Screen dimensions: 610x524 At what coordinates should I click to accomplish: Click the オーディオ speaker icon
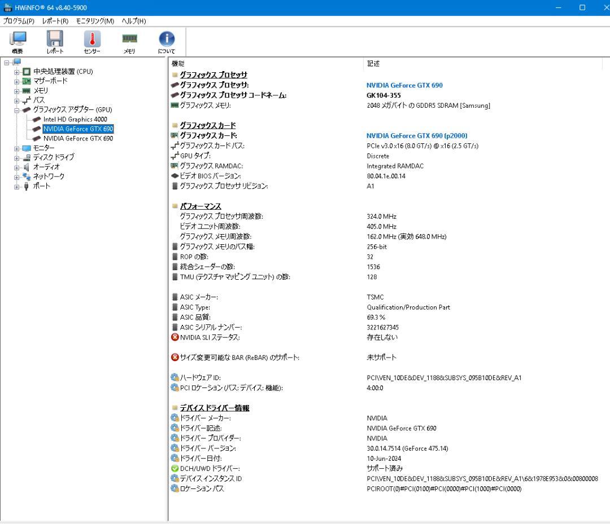click(27, 167)
